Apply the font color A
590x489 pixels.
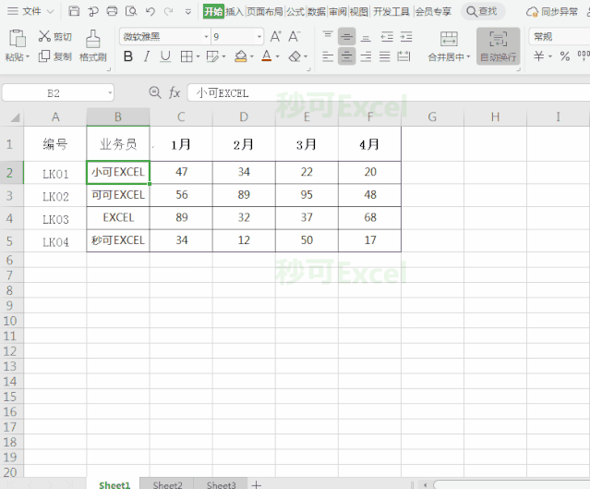click(x=267, y=56)
